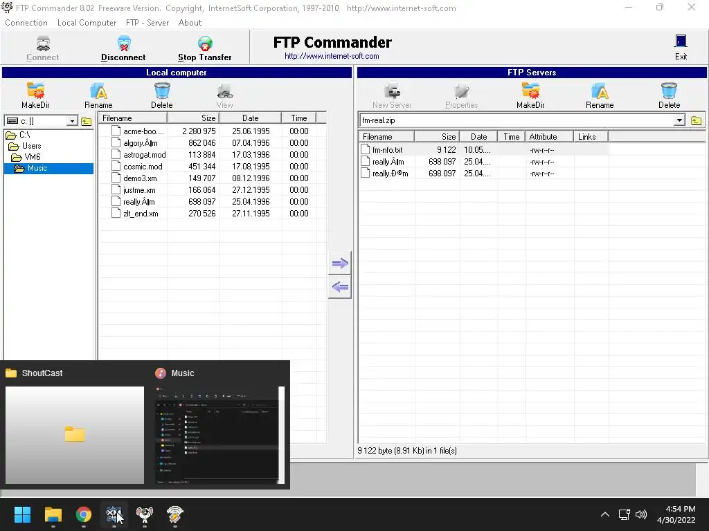Select local file justme.xm

tap(138, 190)
